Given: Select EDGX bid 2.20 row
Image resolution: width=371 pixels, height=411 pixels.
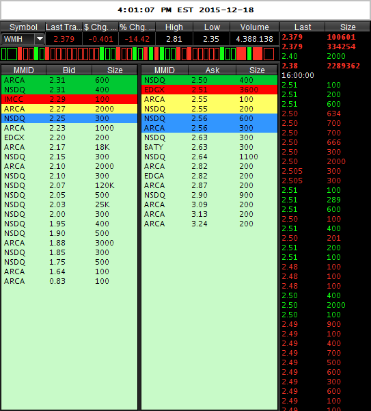Looking at the screenshot, I should pyautogui.click(x=69, y=137).
